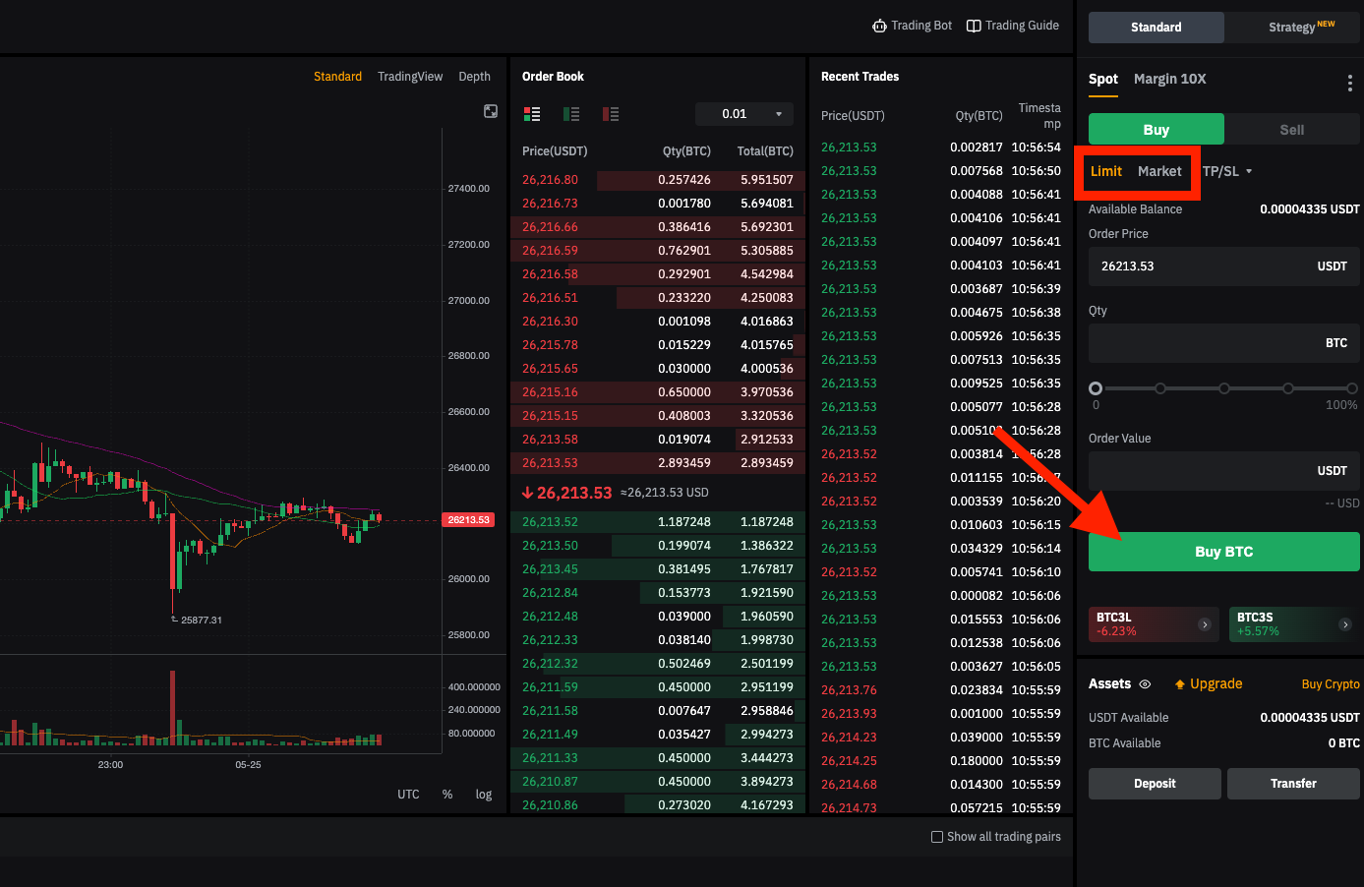This screenshot has width=1364, height=887.
Task: Open BTC3S leveraged token arrow
Action: [1345, 624]
